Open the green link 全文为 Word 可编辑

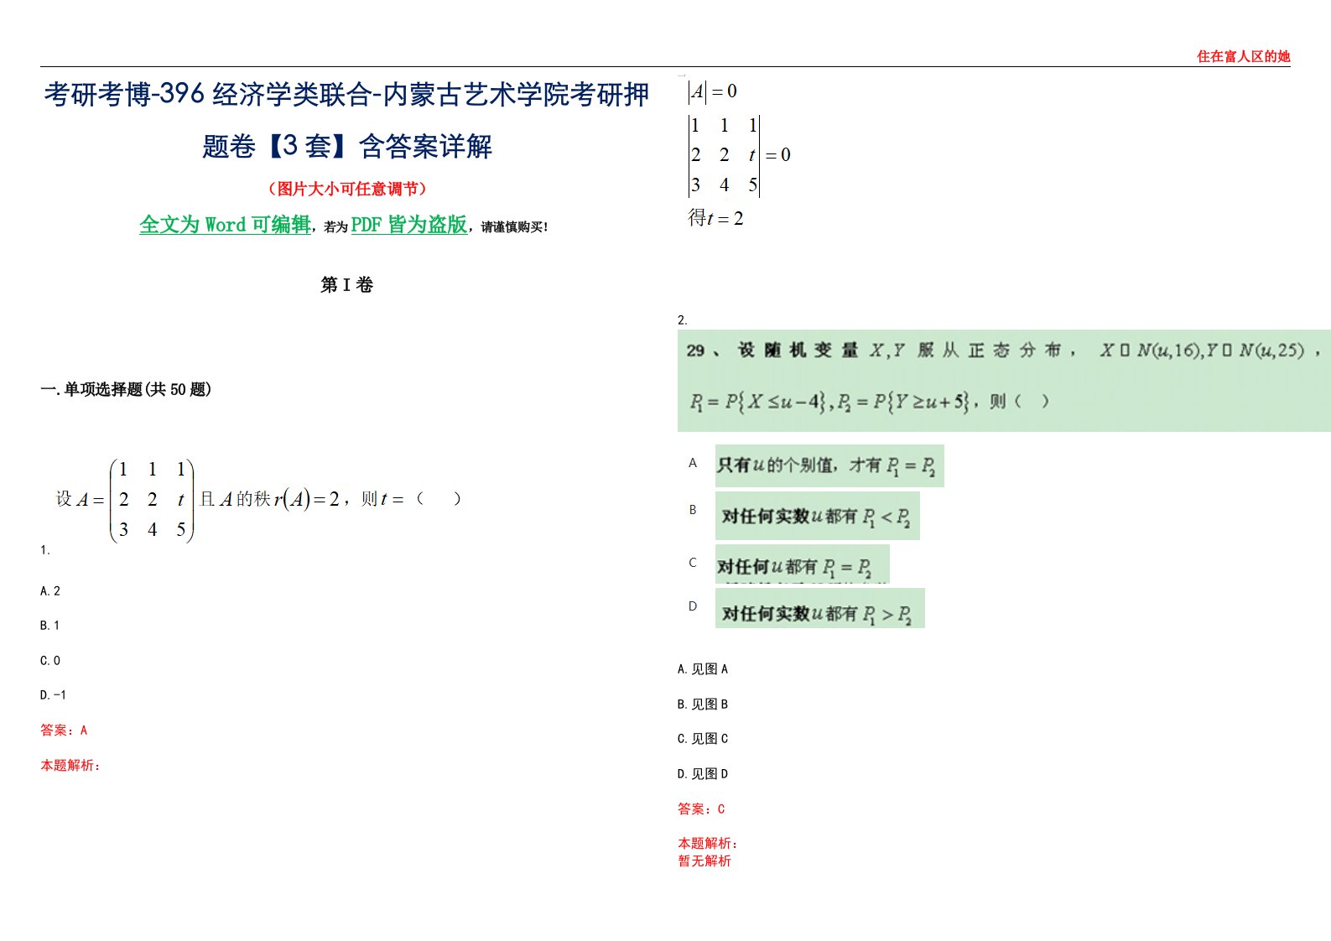[x=225, y=225]
